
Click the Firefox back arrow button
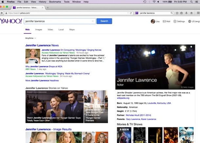click(2, 13)
